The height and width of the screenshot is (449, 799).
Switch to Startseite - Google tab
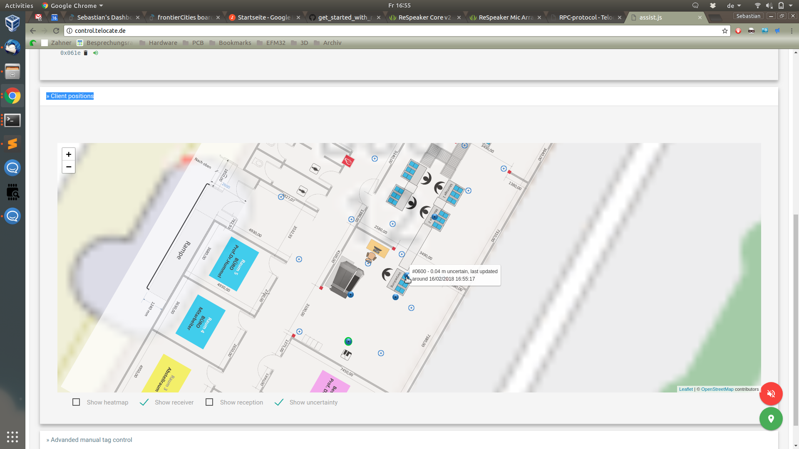pyautogui.click(x=265, y=17)
